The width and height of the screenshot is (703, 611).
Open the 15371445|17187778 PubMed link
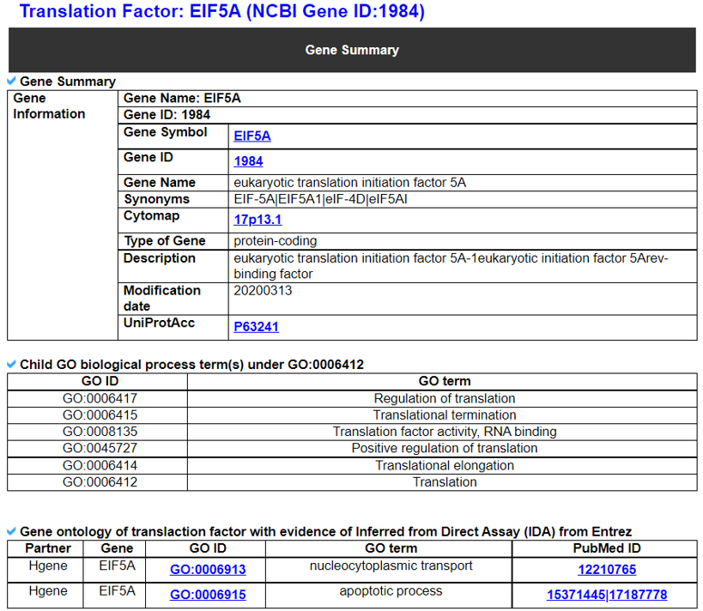[x=606, y=595]
